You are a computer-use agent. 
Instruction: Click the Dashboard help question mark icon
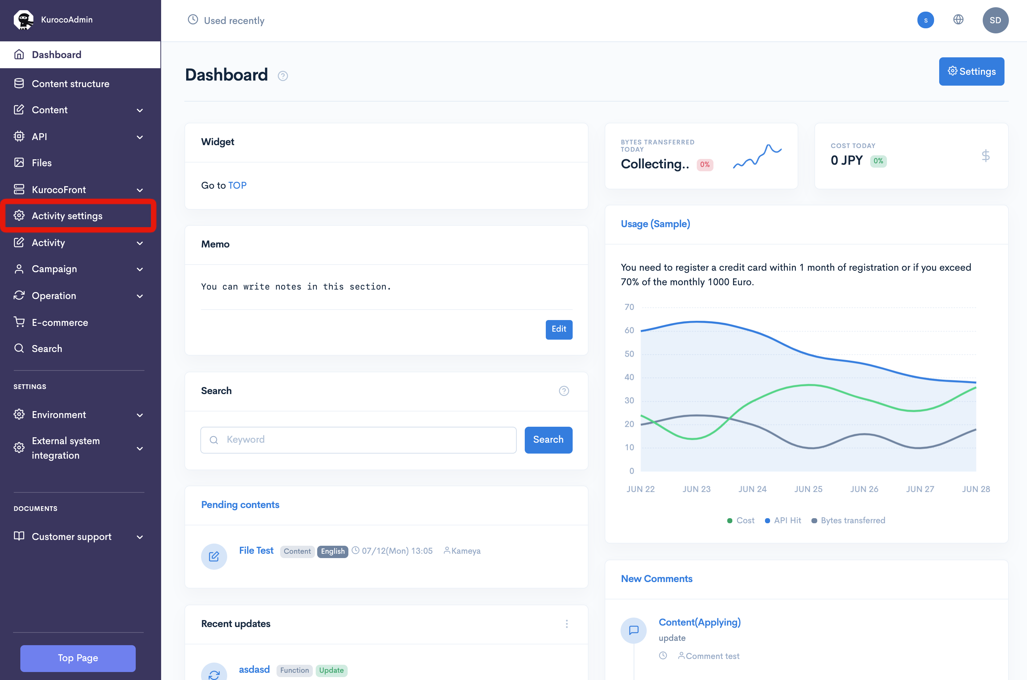[283, 75]
